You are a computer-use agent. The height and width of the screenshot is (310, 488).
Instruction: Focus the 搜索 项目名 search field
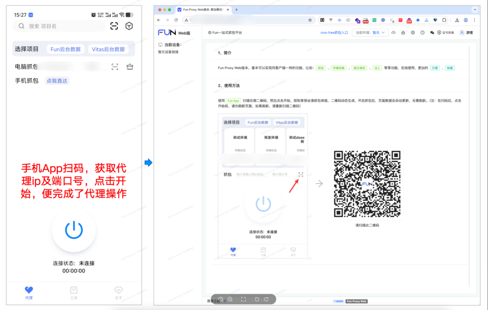(59, 26)
